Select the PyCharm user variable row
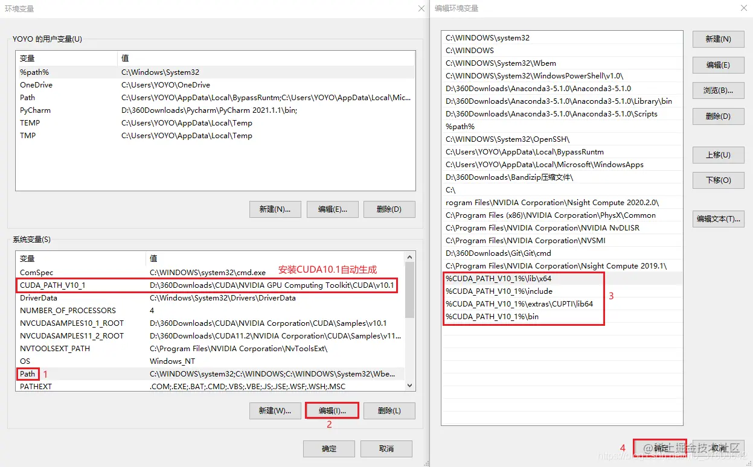Image resolution: width=753 pixels, height=467 pixels. [215, 110]
